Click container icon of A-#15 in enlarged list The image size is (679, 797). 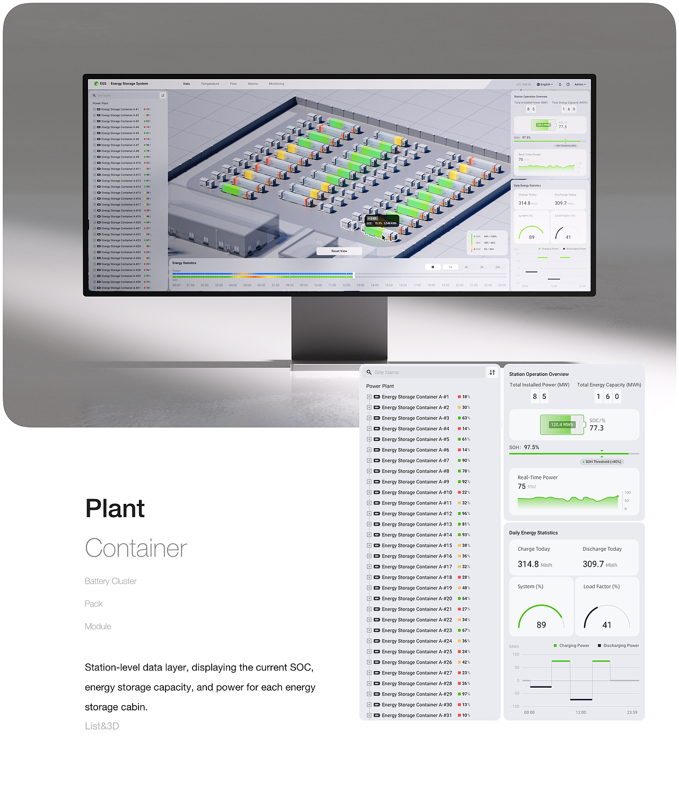coord(377,545)
